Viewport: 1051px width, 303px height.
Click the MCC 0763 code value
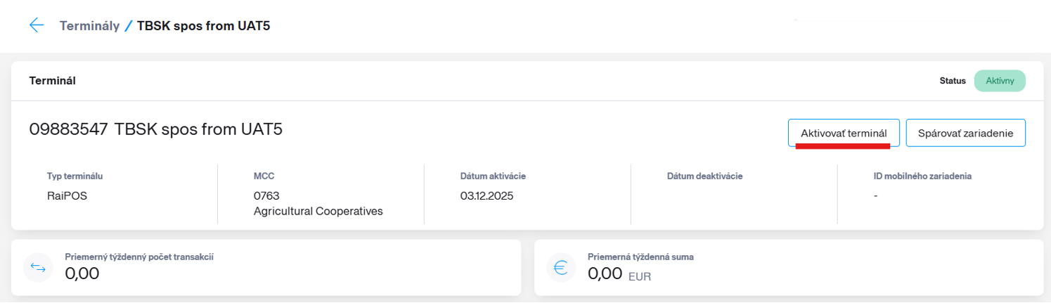tap(266, 195)
